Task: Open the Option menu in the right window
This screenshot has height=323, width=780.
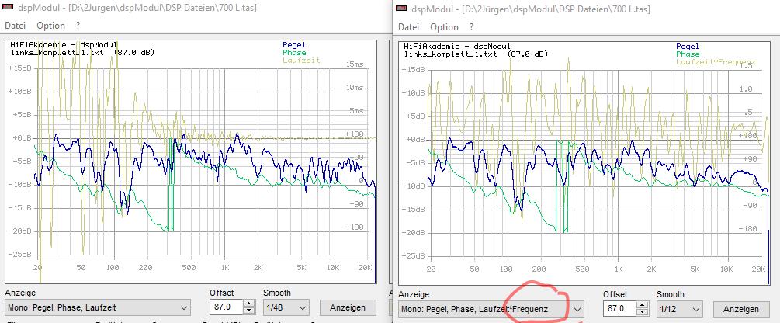Action: (x=444, y=27)
